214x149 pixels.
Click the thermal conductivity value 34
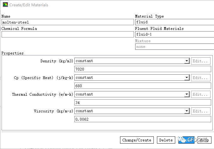(x=142, y=103)
